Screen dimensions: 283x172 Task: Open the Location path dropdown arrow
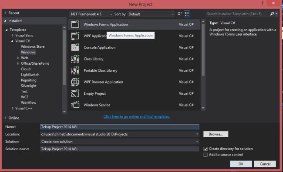pos(197,134)
